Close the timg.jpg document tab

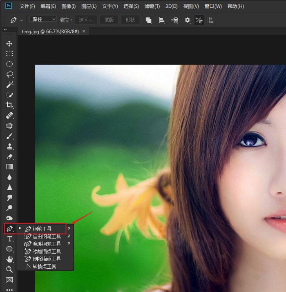point(84,31)
